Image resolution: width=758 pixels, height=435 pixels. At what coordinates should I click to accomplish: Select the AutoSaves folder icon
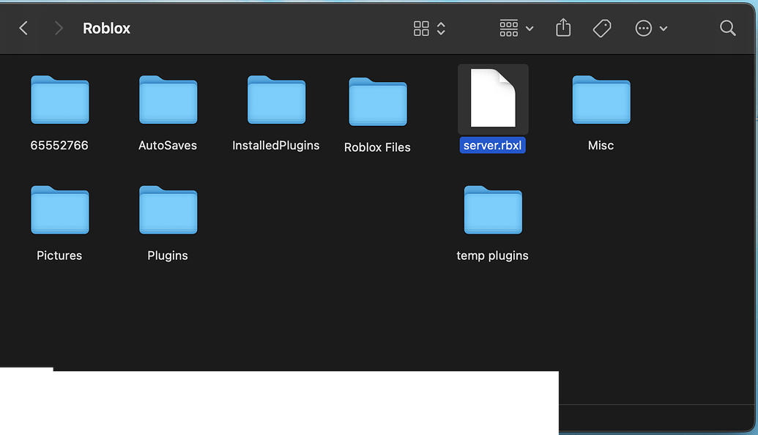(x=168, y=100)
